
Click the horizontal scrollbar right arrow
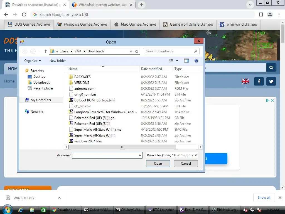[x=200, y=147]
